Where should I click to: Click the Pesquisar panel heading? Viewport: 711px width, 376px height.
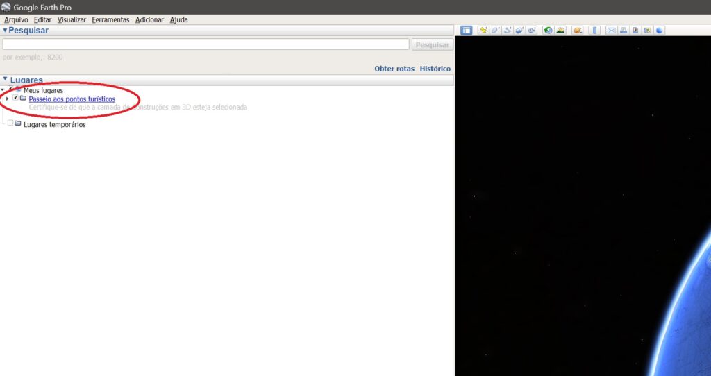pos(28,31)
